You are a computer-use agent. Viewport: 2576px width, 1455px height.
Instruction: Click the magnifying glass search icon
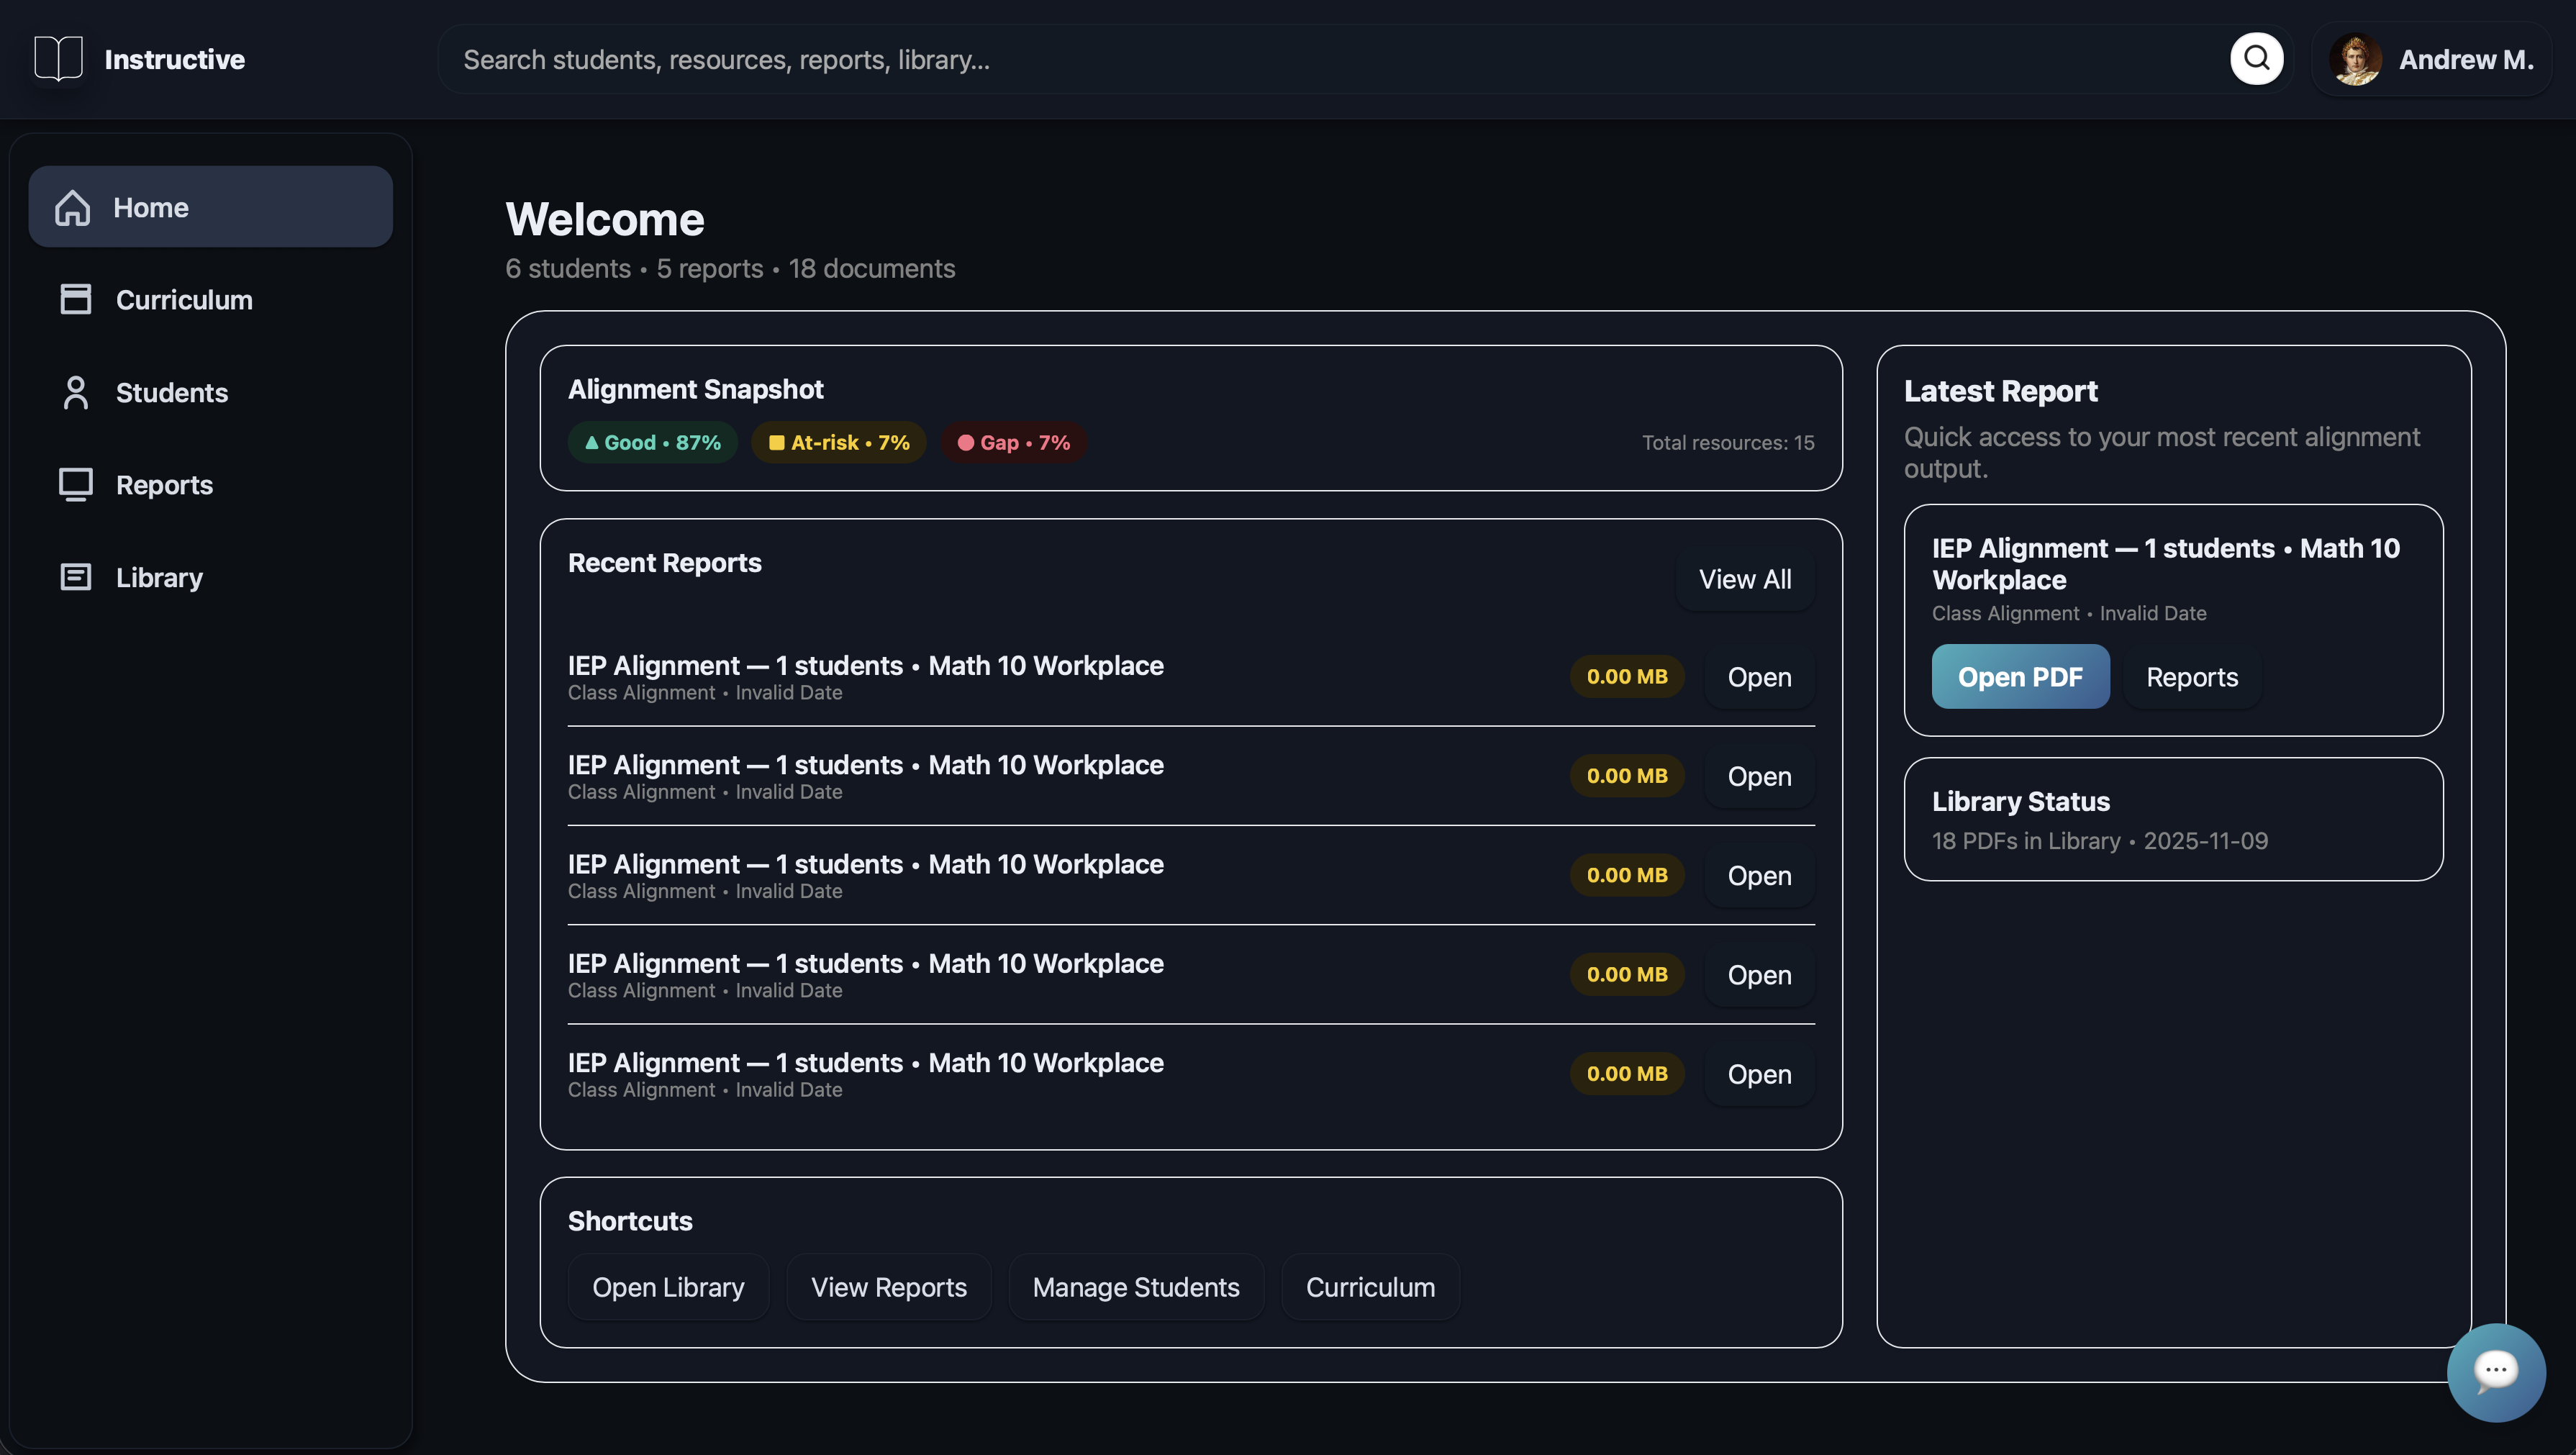point(2256,59)
